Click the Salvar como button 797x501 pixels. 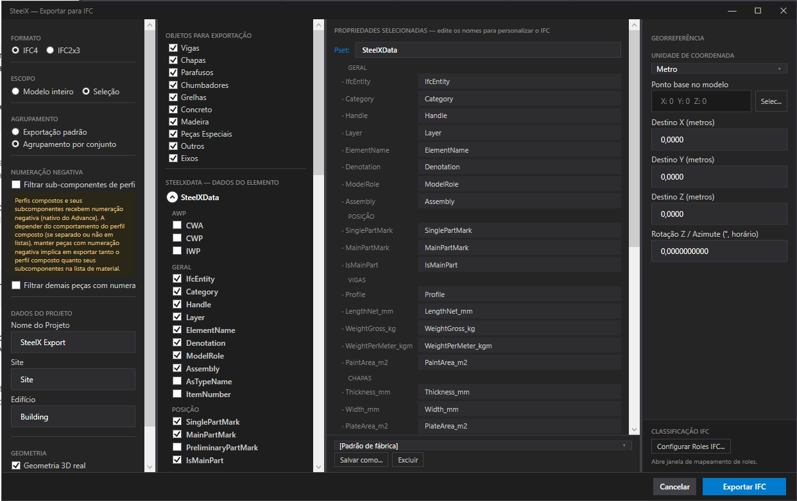point(361,460)
